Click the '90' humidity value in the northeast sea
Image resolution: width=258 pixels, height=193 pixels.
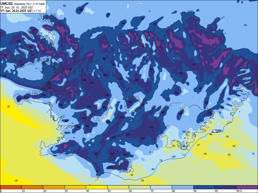point(245,25)
